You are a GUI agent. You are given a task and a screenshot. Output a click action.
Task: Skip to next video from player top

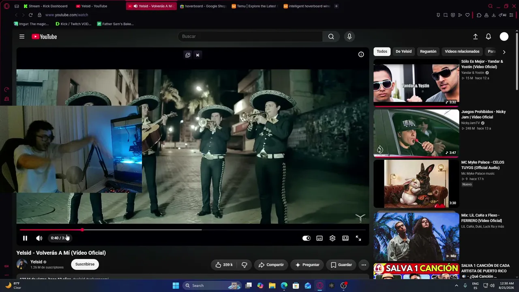tap(197, 55)
